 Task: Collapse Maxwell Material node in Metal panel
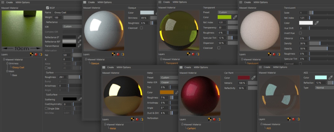(105, 125)
